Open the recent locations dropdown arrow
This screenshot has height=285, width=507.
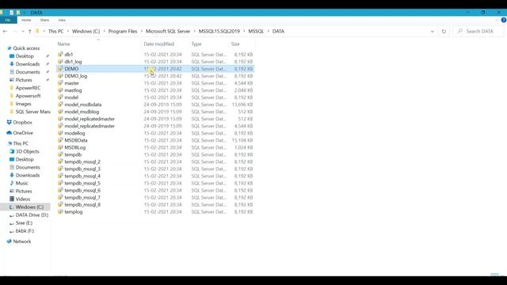(23, 32)
